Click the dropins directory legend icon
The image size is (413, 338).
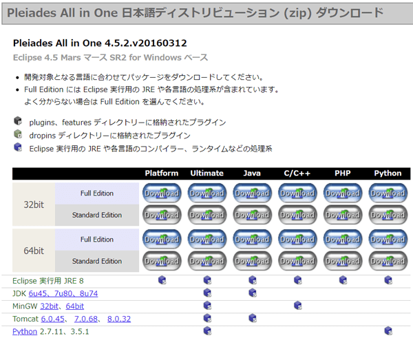coord(18,134)
